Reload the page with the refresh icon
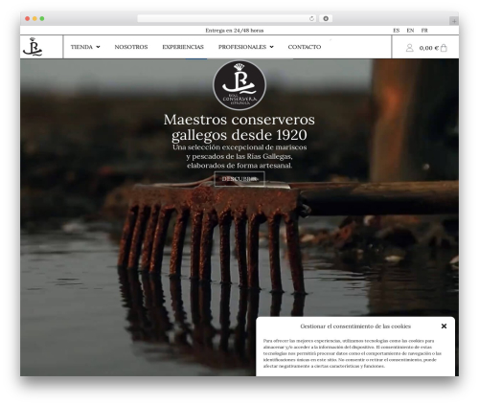 click(x=311, y=18)
